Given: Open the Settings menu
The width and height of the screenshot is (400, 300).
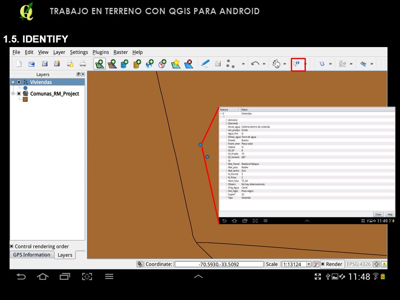Looking at the screenshot, I should (x=79, y=52).
